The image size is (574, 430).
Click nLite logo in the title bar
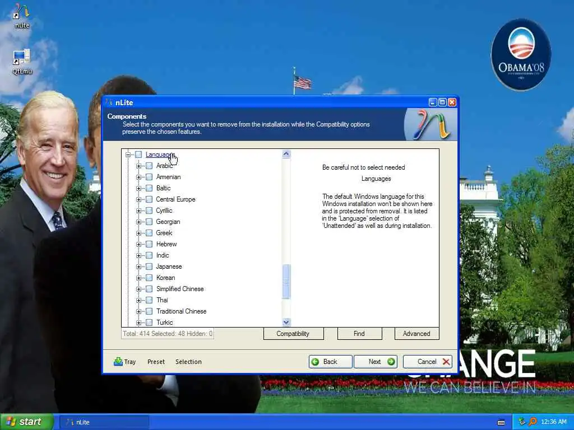(109, 103)
